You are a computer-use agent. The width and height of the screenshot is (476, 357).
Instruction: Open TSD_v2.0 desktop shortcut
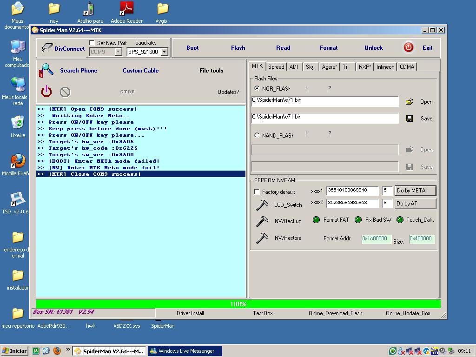(x=17, y=203)
